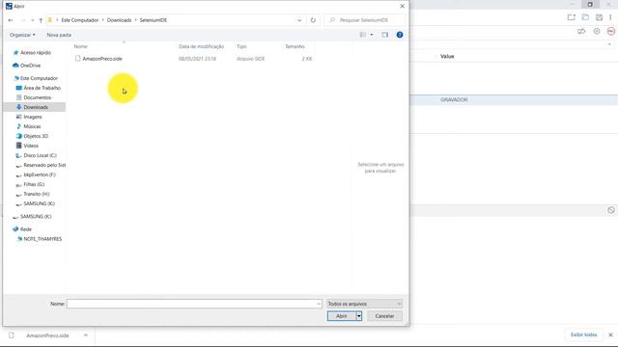Clear Selenium IDE log icon
618x347 pixels.
[611, 210]
